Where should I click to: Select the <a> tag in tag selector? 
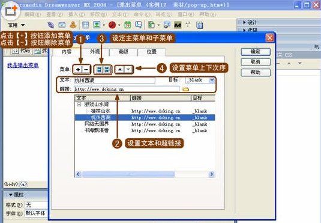tap(23, 184)
